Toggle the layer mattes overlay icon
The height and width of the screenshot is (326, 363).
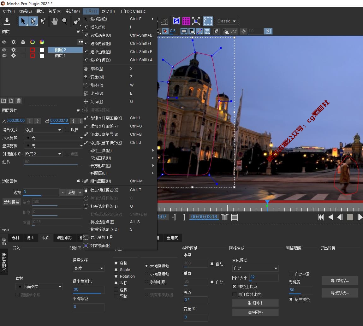pyautogui.click(x=192, y=31)
